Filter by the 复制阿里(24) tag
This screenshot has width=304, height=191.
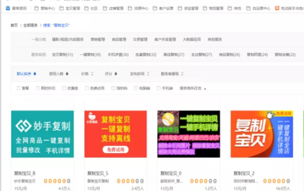[257, 55]
